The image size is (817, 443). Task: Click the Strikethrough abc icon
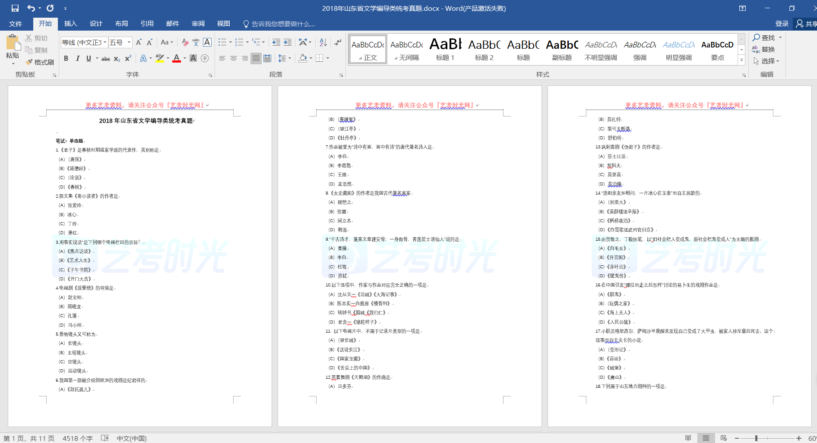click(105, 59)
